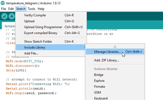The width and height of the screenshot is (163, 100).
Task: Include the Esplora library
Action: (x=115, y=81)
